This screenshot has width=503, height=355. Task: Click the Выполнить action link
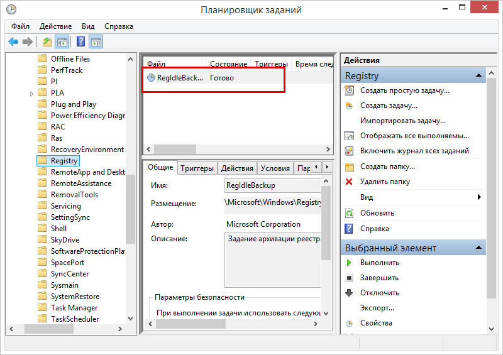tap(380, 263)
